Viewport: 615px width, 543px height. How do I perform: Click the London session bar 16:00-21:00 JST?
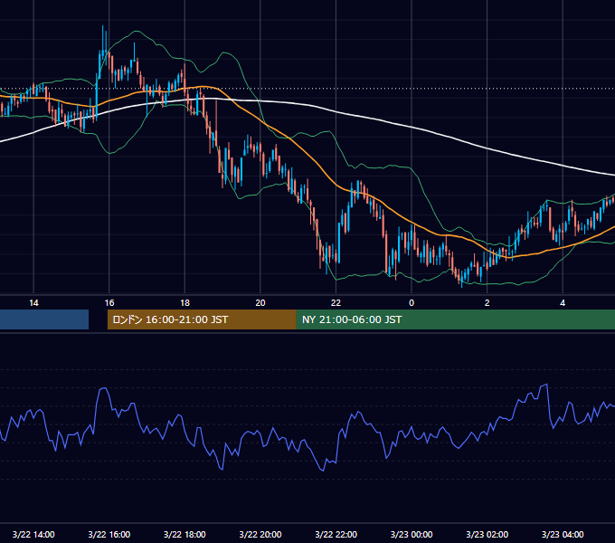[x=202, y=319]
